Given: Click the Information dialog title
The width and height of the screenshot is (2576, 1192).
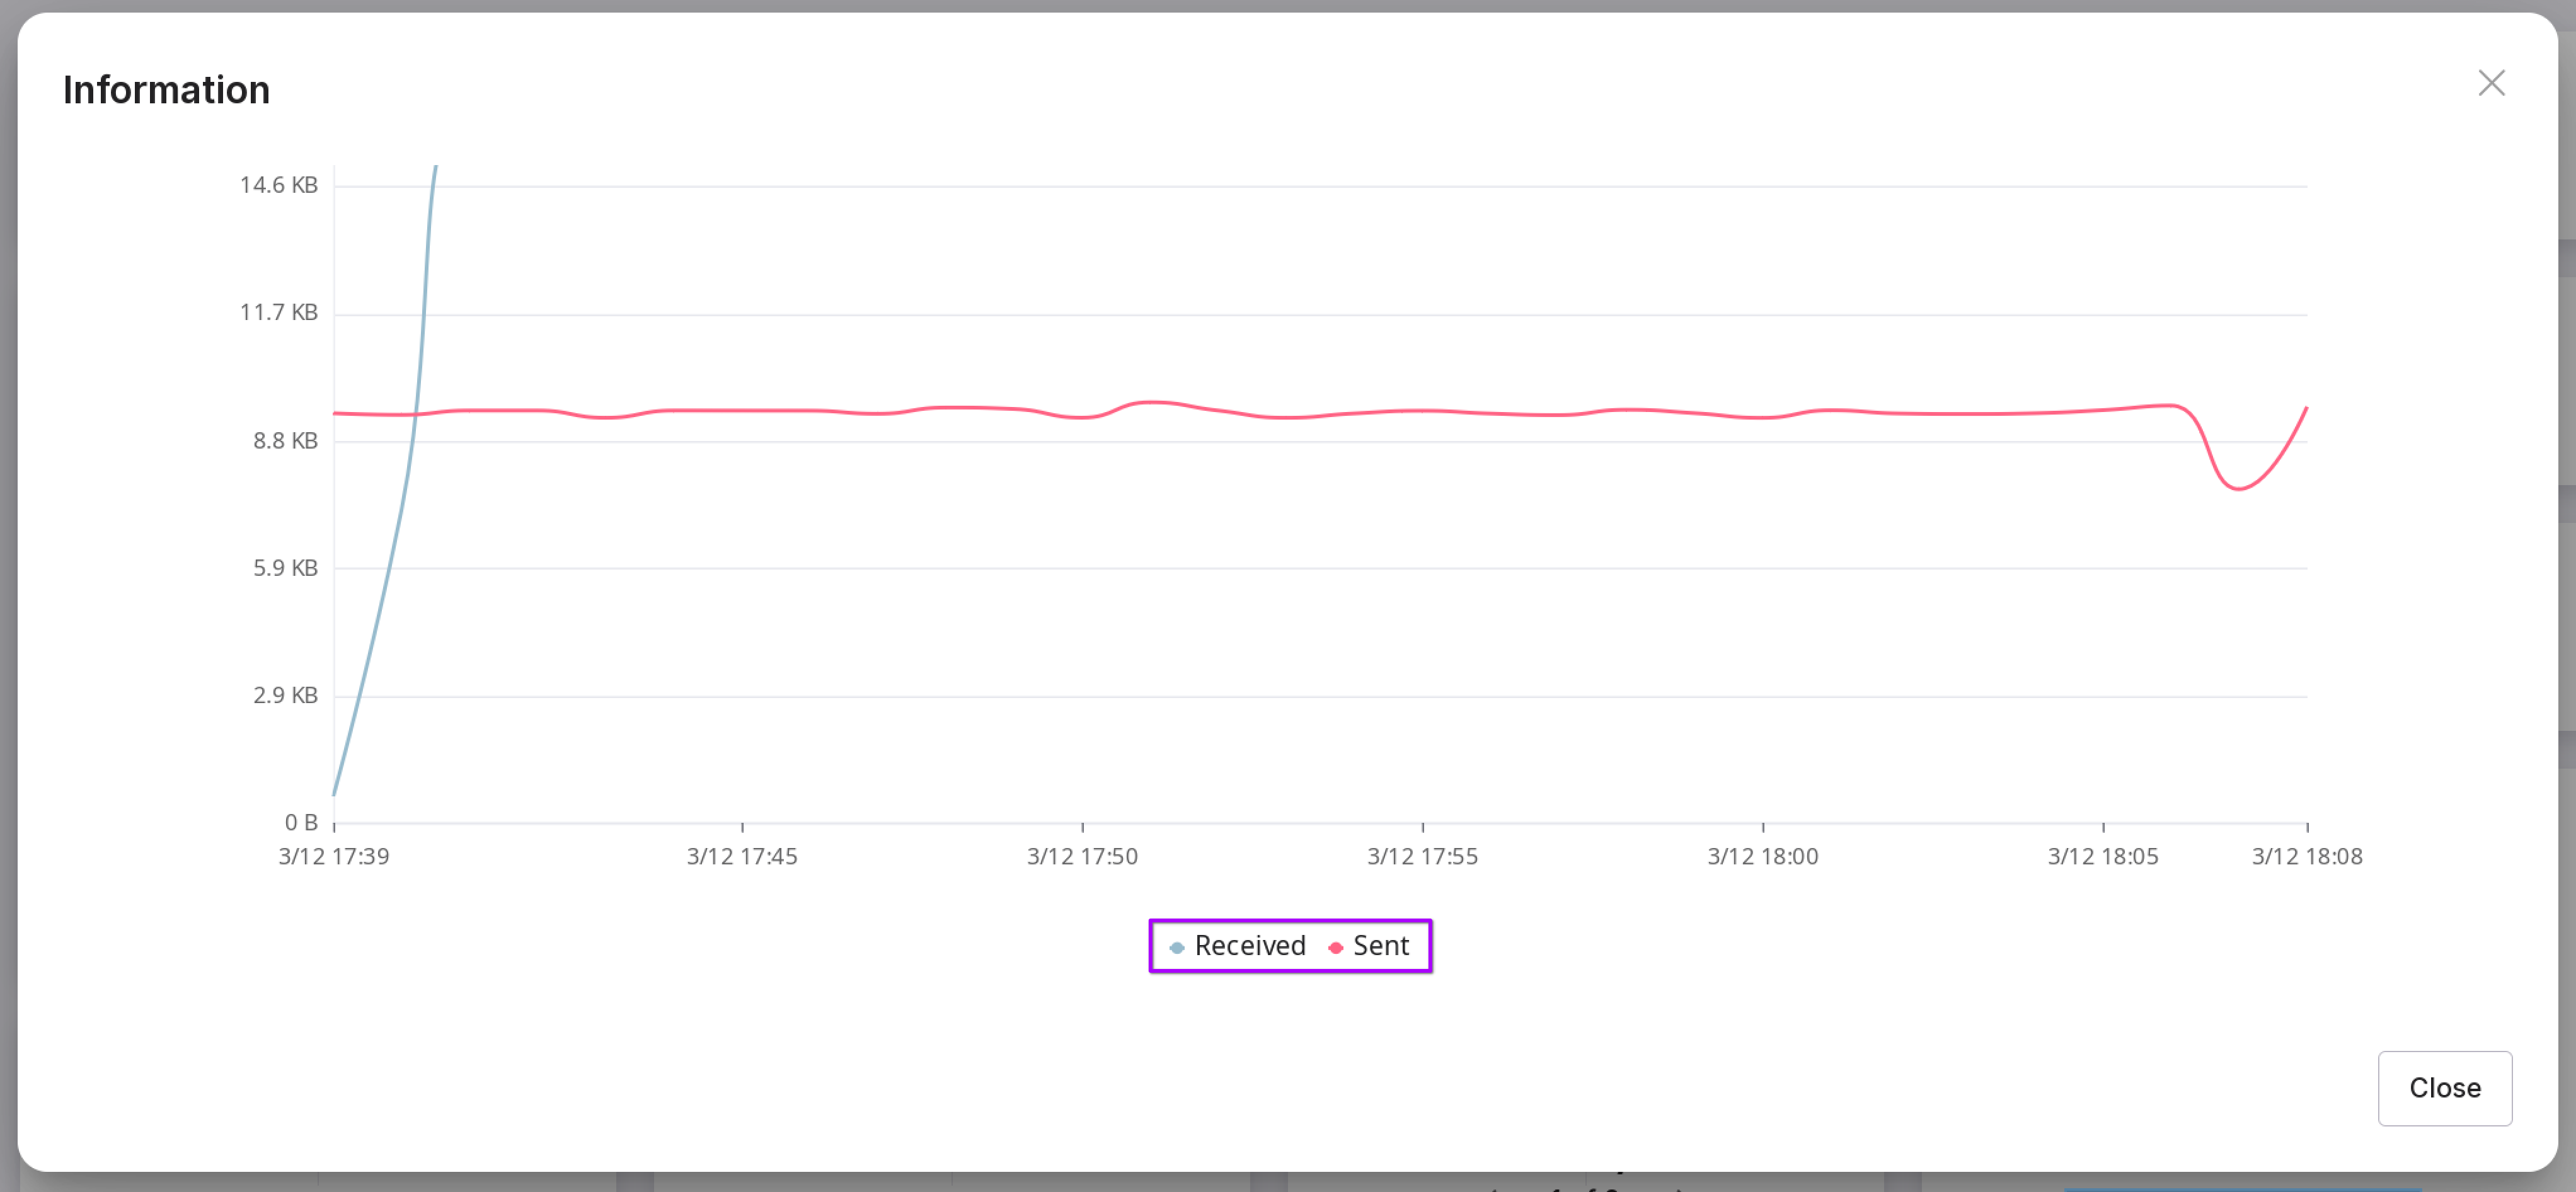Looking at the screenshot, I should 166,90.
